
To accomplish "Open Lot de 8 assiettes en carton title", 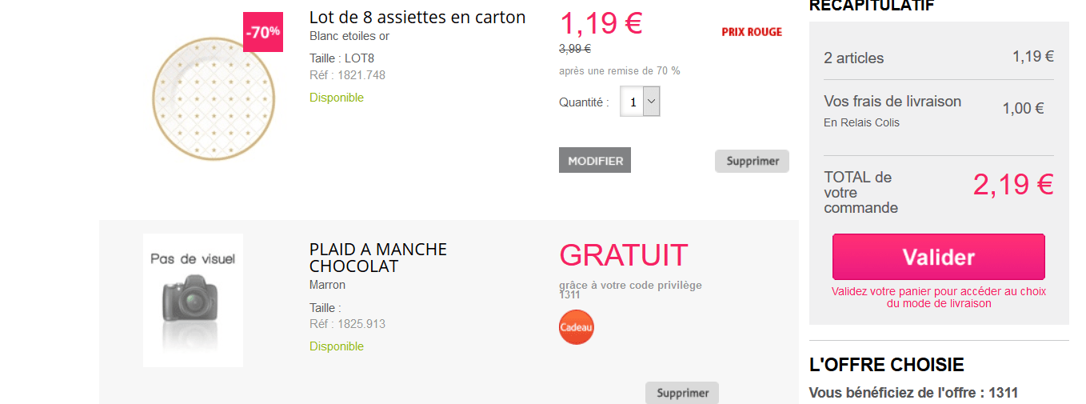I will click(x=417, y=18).
